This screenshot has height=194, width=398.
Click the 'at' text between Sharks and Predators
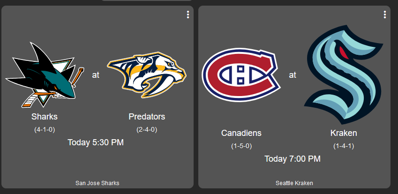pyautogui.click(x=96, y=75)
